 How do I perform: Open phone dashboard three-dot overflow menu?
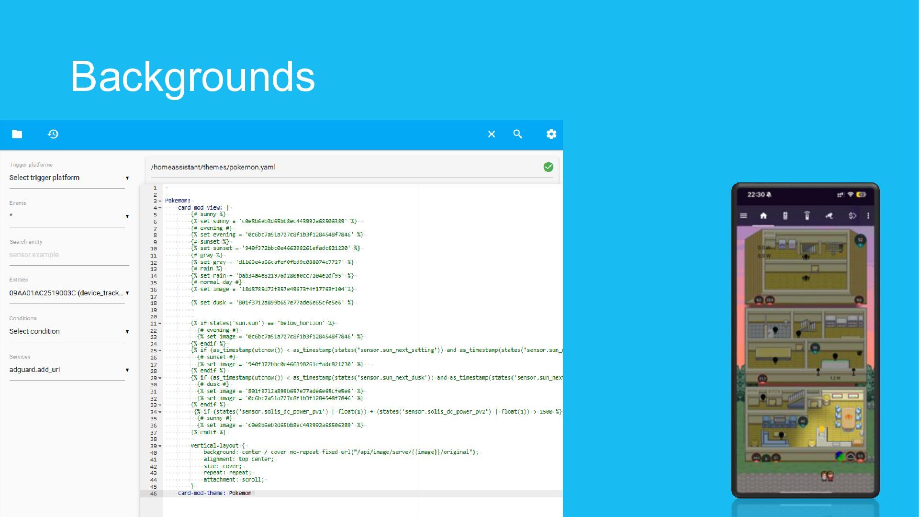coord(868,216)
